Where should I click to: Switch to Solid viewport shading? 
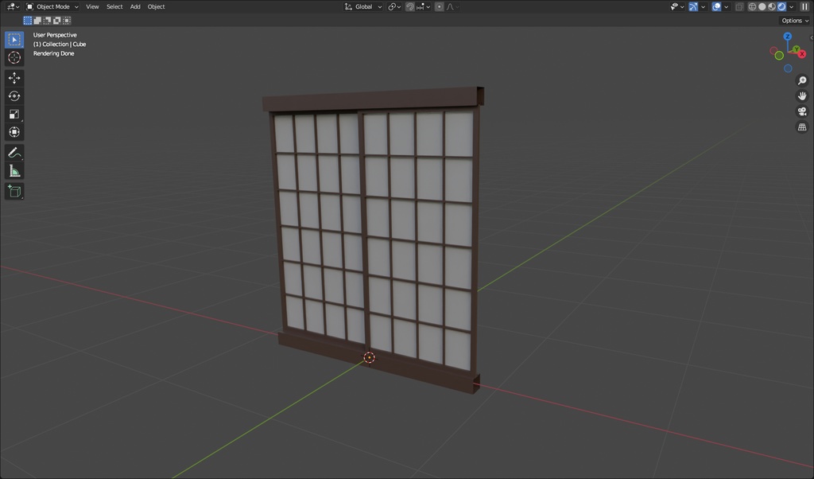[762, 6]
